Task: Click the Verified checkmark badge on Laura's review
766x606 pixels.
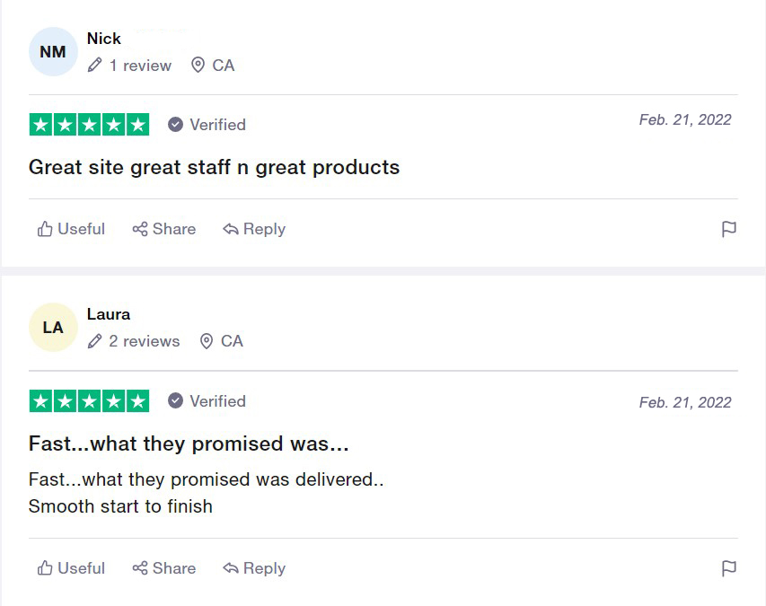Action: point(176,400)
